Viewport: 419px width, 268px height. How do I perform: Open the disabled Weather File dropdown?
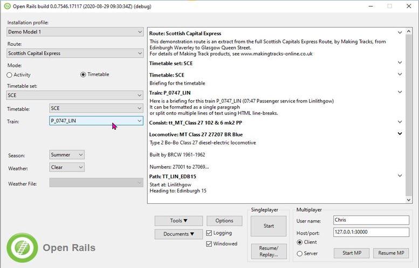(x=96, y=183)
